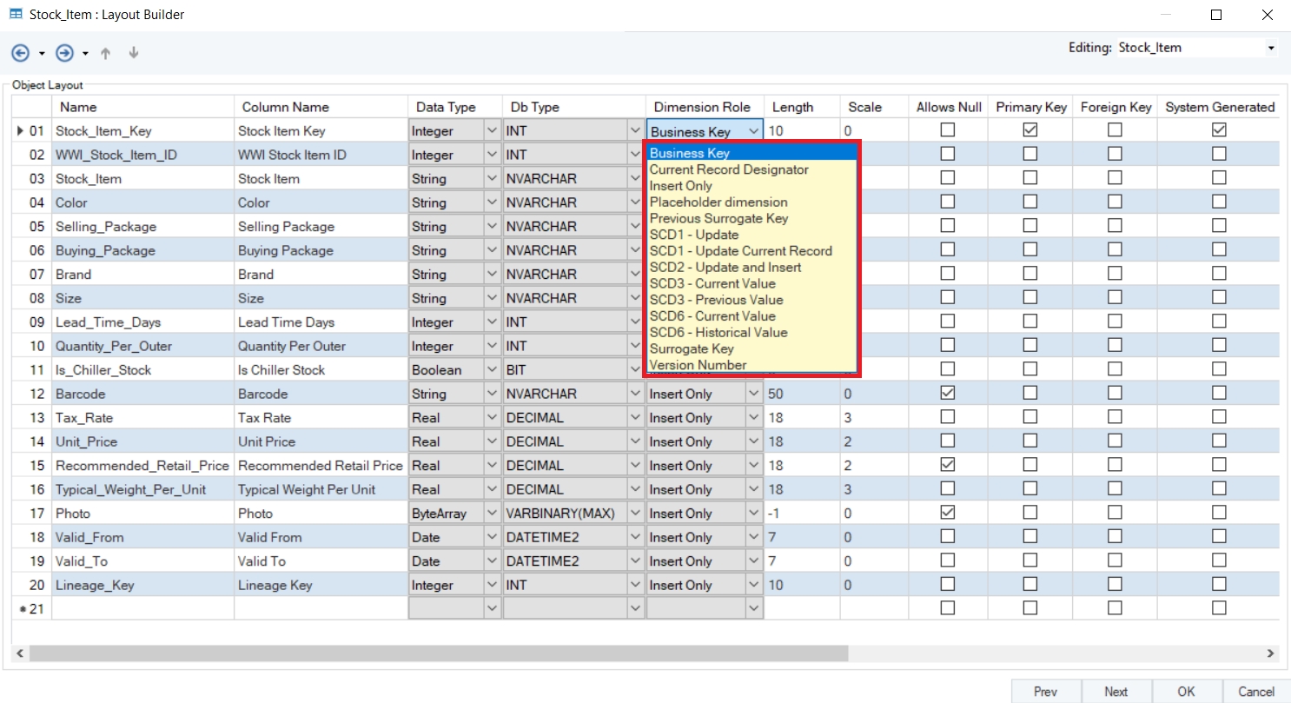Click the forward navigation arrow icon
Image resolution: width=1291 pixels, height=703 pixels.
point(63,53)
